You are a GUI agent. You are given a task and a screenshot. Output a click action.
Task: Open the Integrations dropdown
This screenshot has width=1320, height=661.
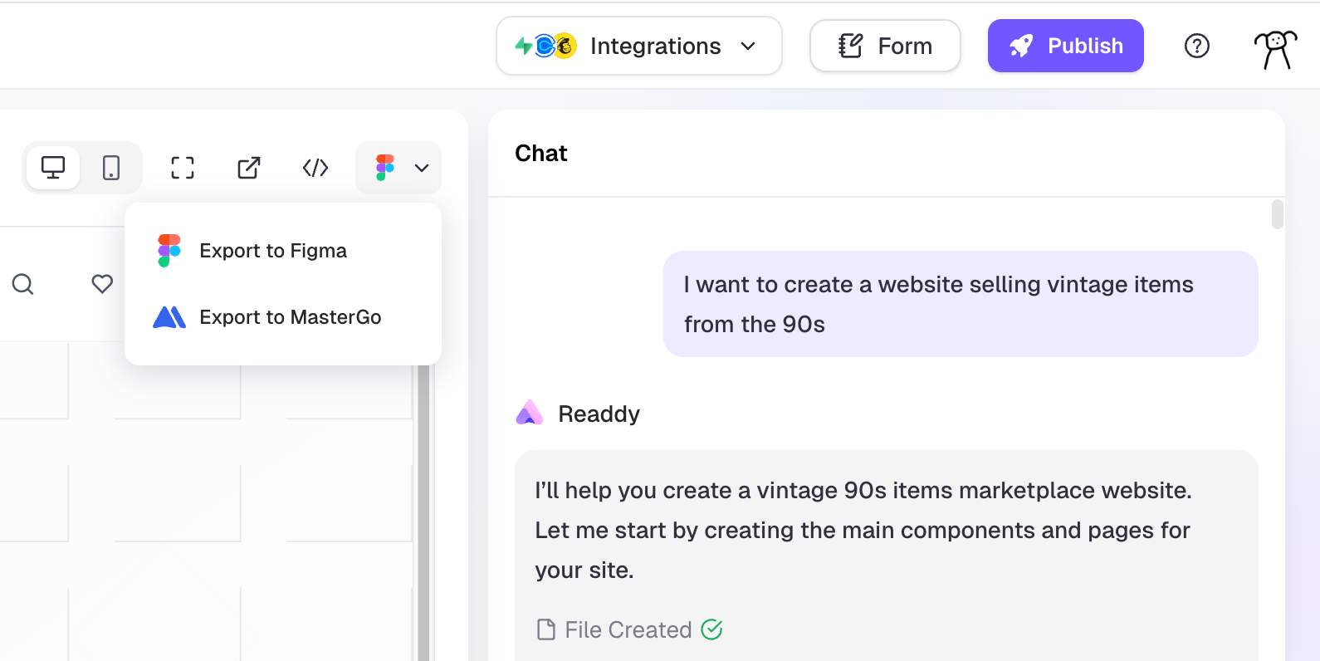pyautogui.click(x=638, y=46)
